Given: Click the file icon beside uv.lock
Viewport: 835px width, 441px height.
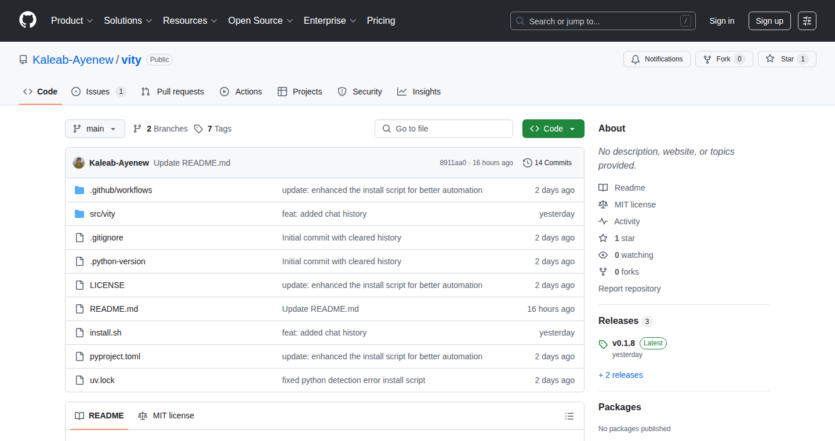Looking at the screenshot, I should [x=79, y=380].
